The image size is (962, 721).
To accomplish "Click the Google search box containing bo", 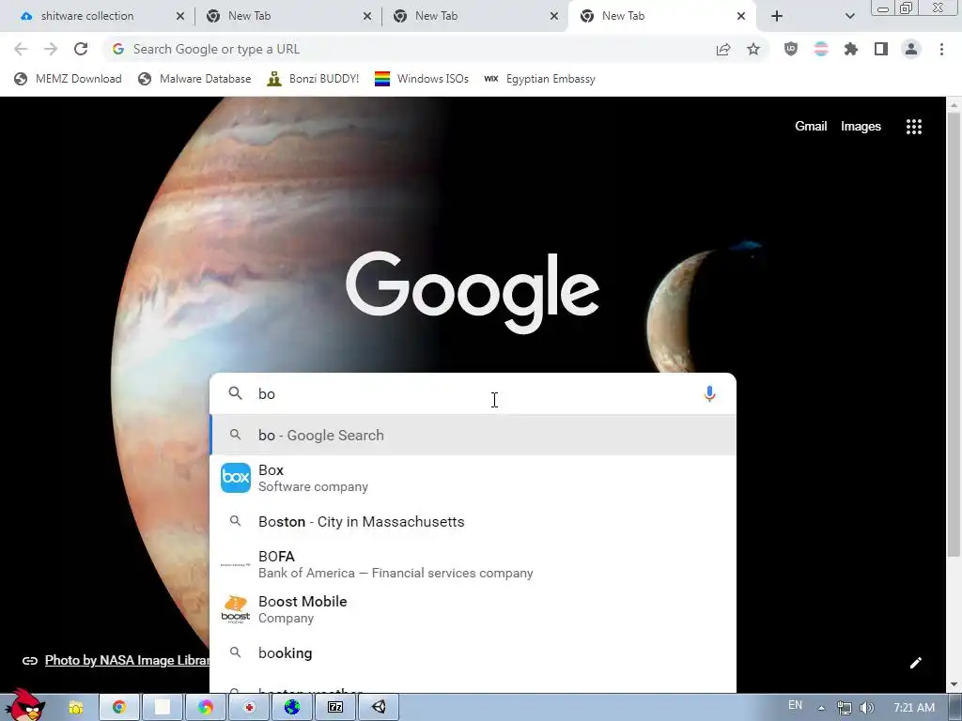I will pos(473,393).
